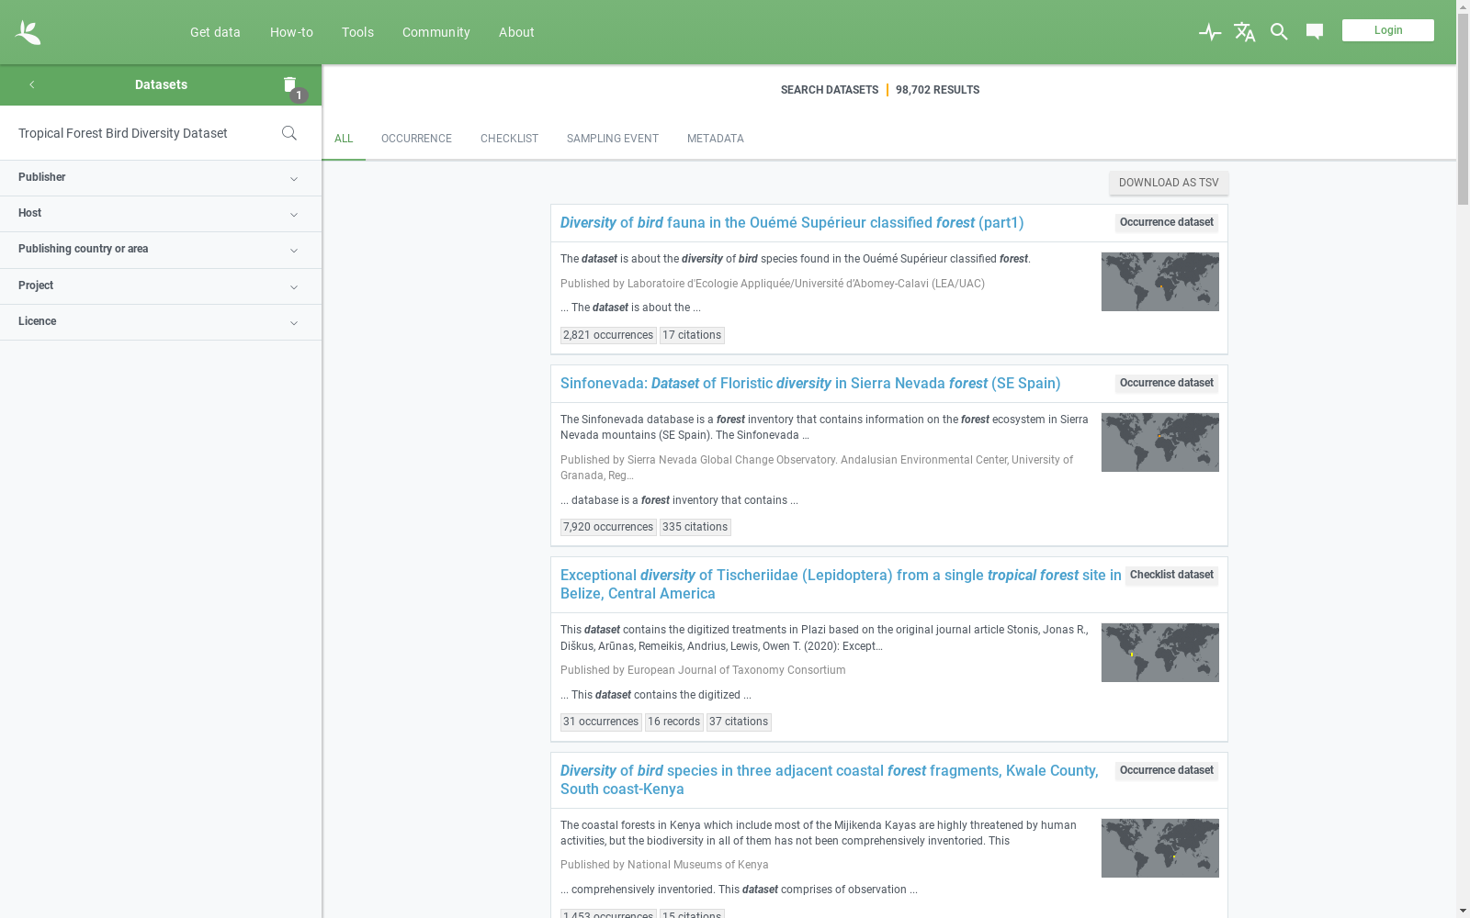Click Published by National Museums of Kenya
The height and width of the screenshot is (918, 1470).
click(664, 865)
